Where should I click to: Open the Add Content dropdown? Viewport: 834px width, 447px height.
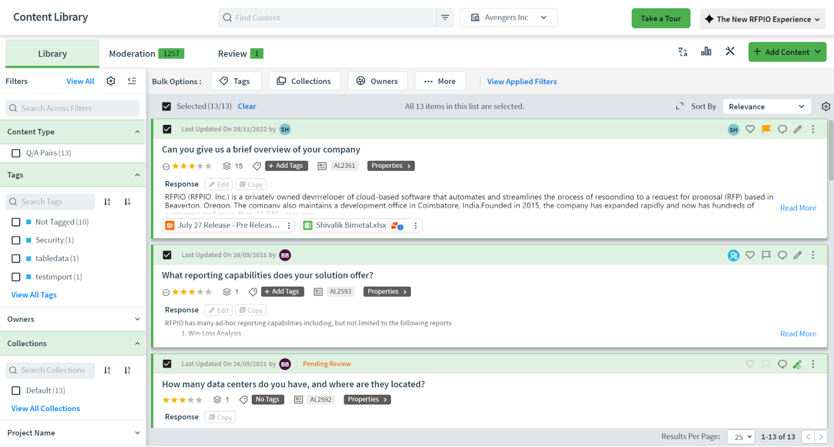click(787, 52)
